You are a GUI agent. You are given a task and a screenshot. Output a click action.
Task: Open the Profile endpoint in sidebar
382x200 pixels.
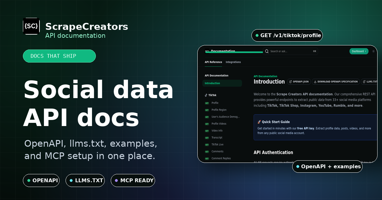(215, 103)
